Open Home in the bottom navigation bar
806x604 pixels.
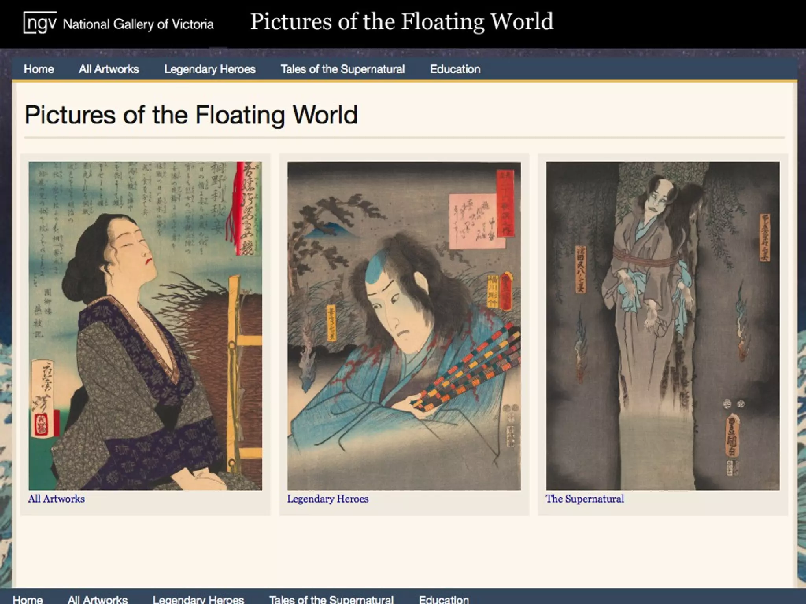click(28, 599)
